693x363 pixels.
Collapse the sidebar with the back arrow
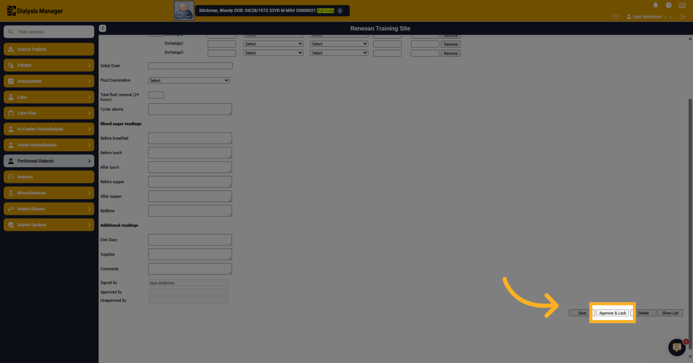coord(103,28)
